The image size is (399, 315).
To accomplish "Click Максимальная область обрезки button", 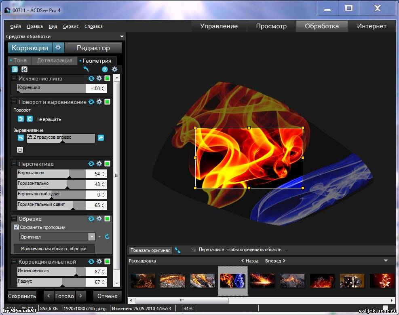I will tap(54, 248).
